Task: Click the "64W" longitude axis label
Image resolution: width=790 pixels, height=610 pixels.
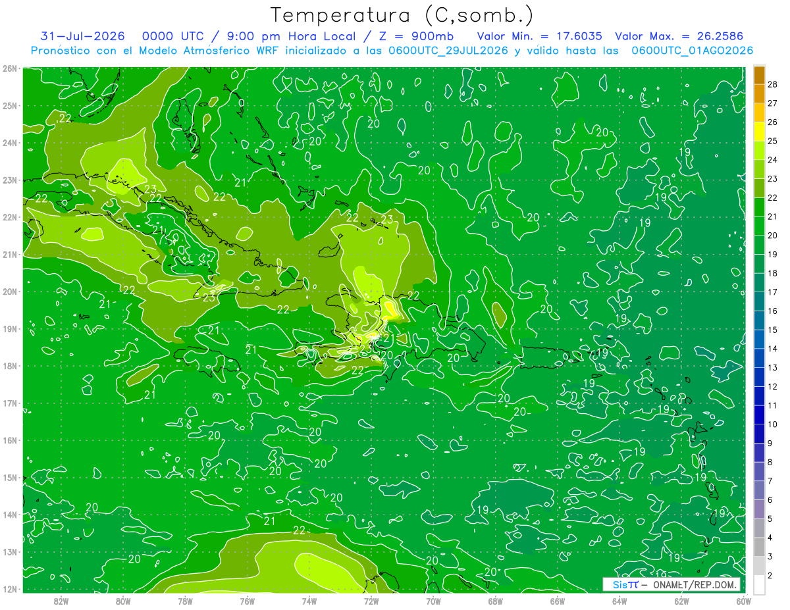Action: click(619, 600)
